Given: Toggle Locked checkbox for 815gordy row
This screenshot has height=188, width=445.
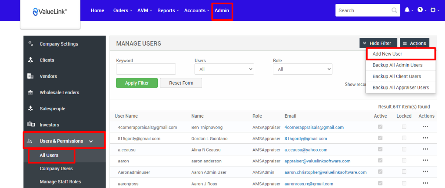Looking at the screenshot, I should pyautogui.click(x=404, y=139).
